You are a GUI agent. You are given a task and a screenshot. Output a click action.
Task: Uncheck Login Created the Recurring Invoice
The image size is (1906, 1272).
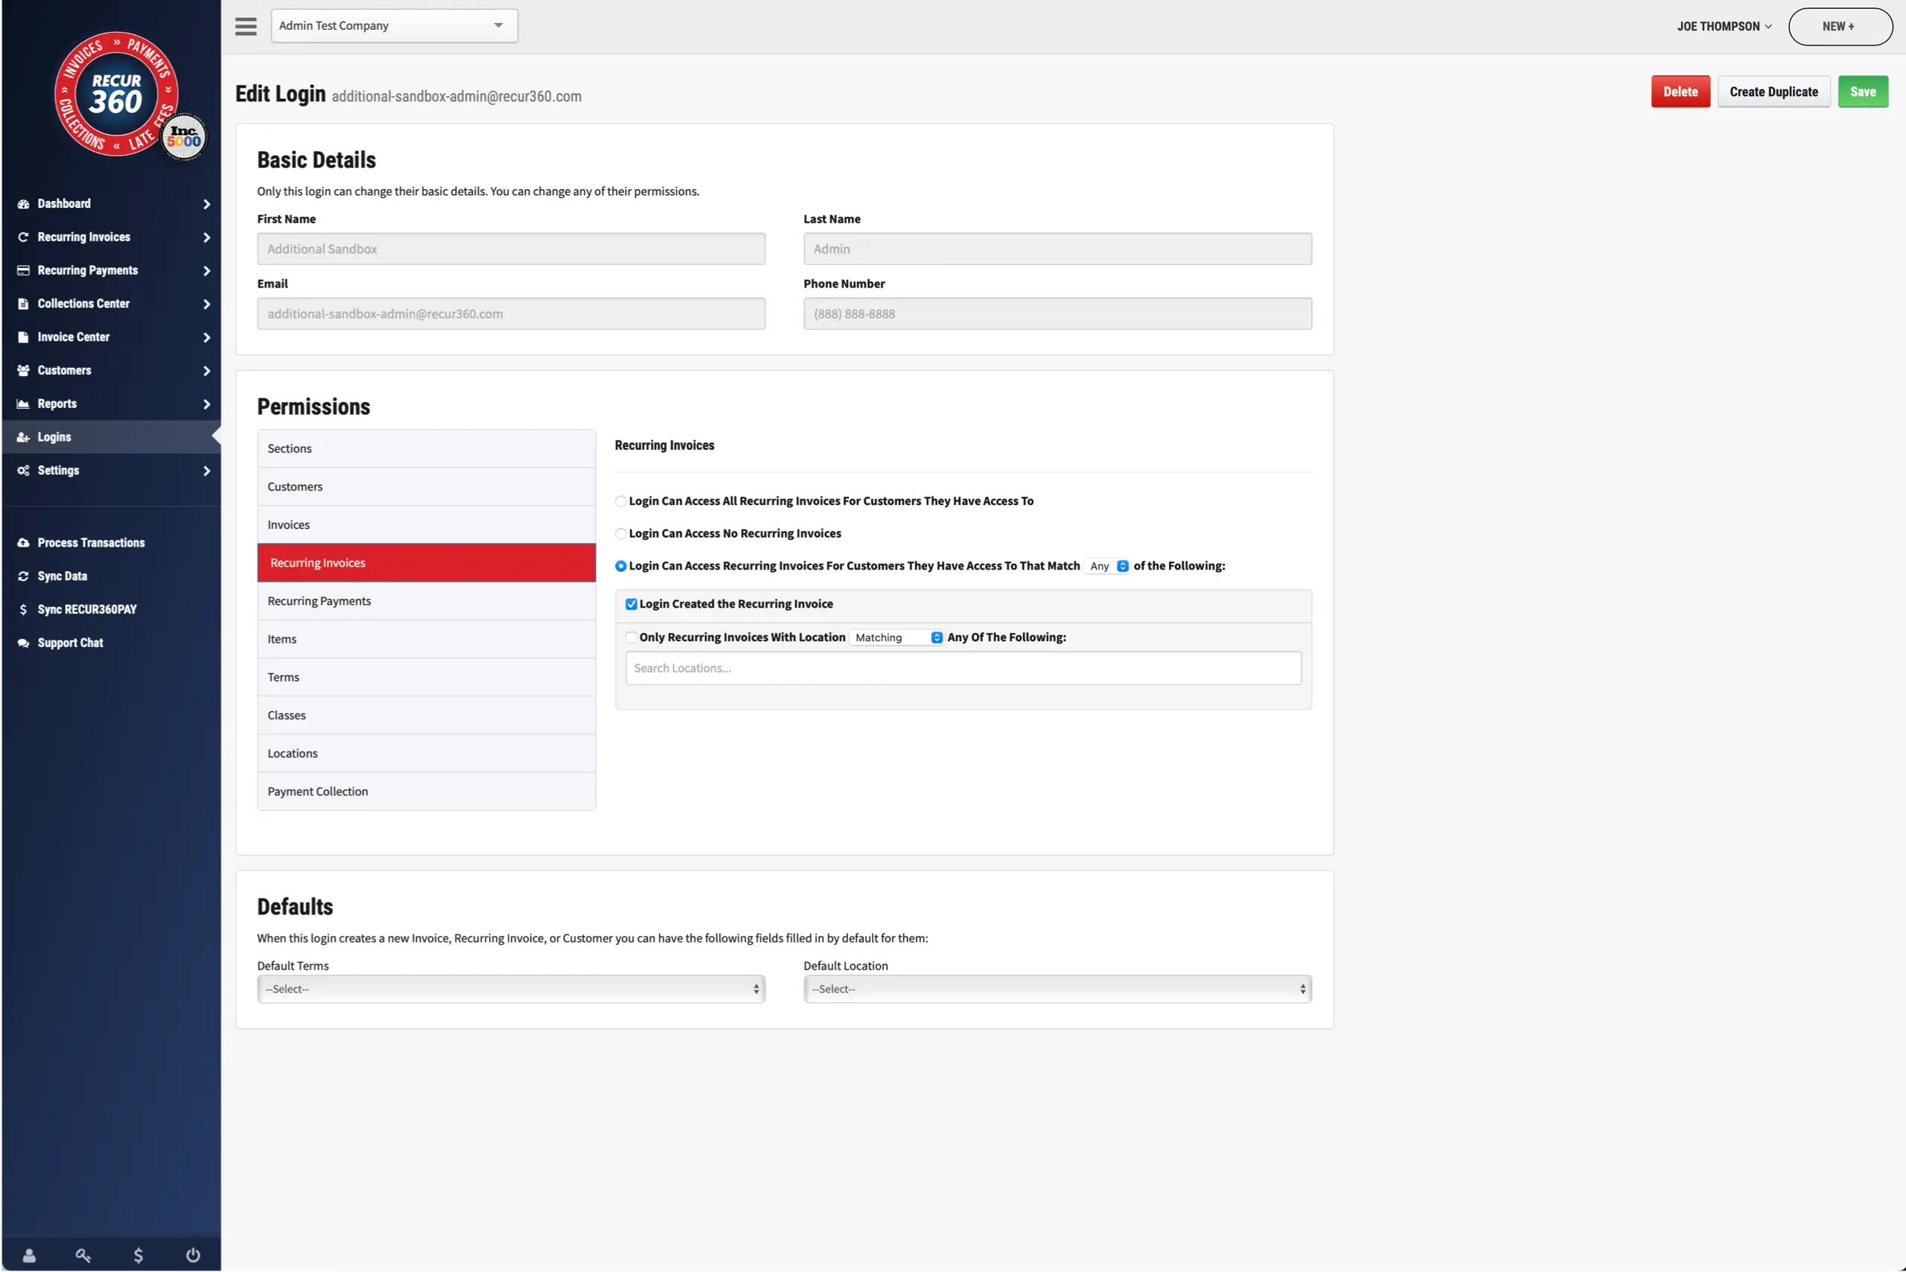click(x=631, y=605)
